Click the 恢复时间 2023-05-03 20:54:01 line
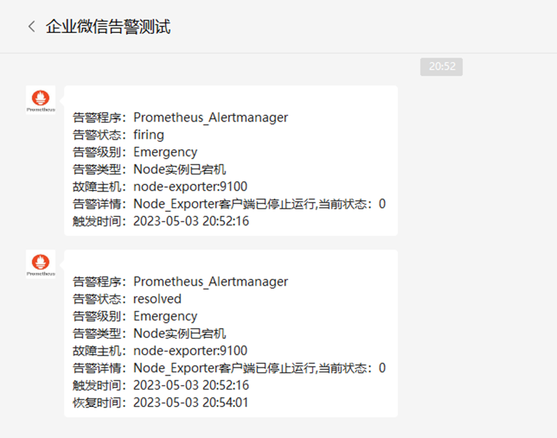Image resolution: width=557 pixels, height=438 pixels. click(161, 403)
